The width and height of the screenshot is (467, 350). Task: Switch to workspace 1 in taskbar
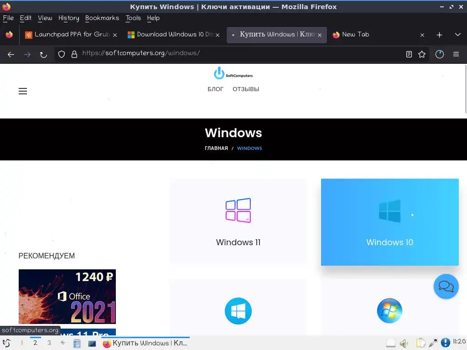point(22,343)
